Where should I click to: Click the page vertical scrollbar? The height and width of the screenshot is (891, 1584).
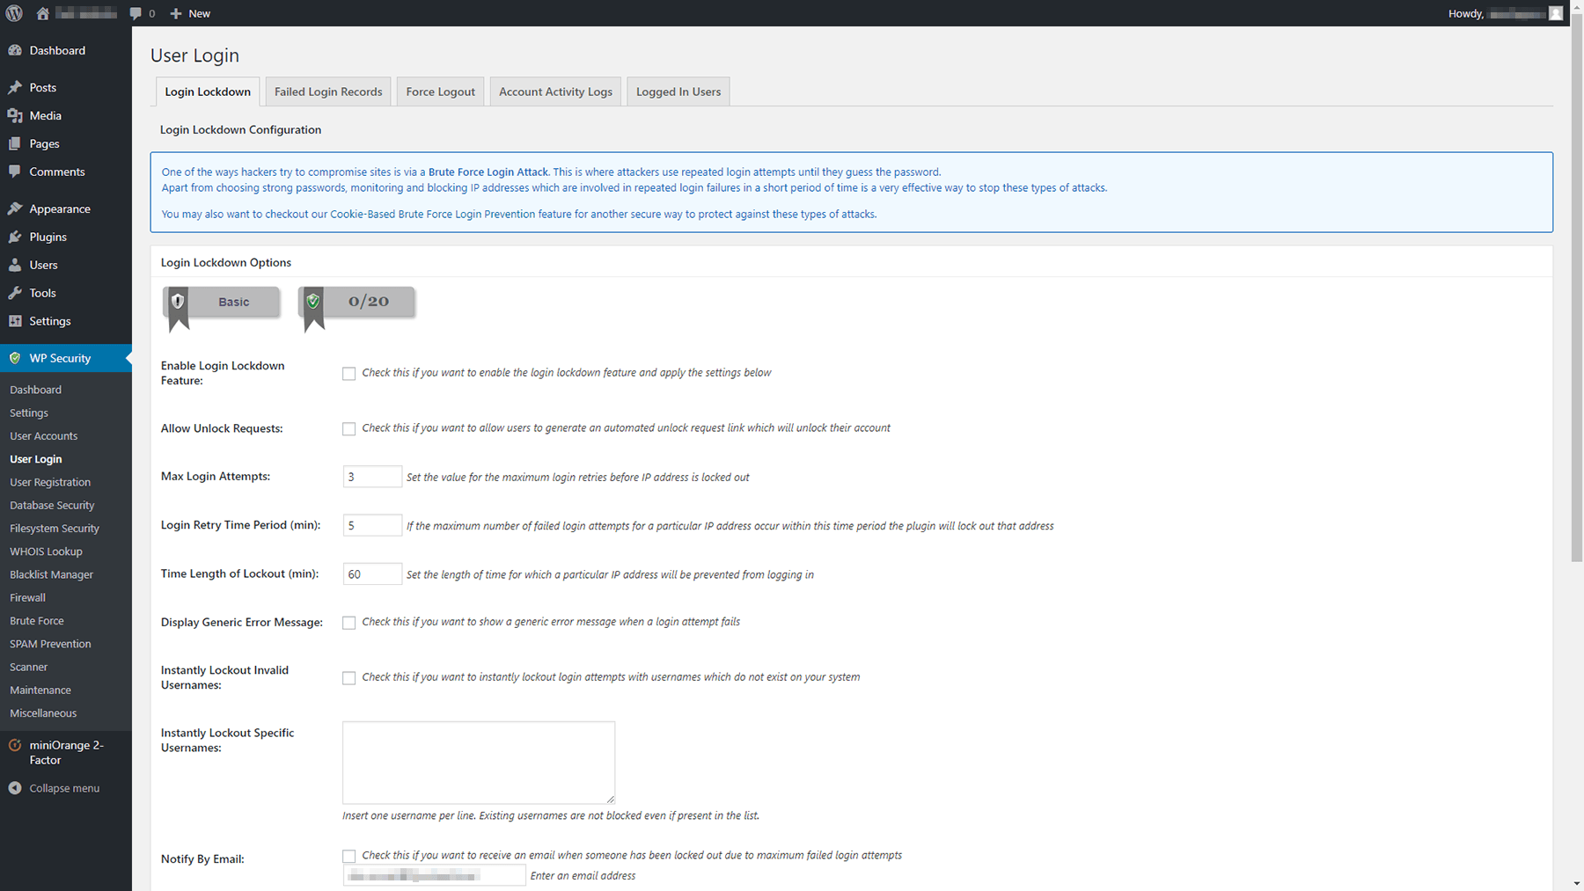1577,286
